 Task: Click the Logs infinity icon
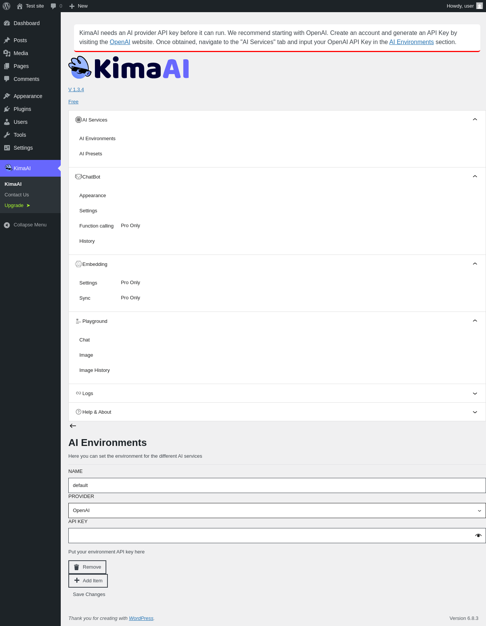(79, 393)
